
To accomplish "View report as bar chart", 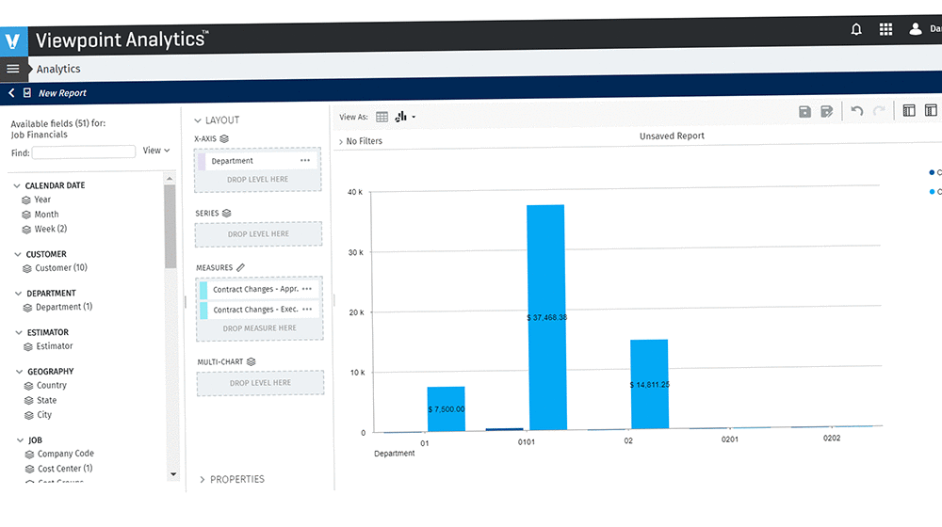I will (400, 117).
